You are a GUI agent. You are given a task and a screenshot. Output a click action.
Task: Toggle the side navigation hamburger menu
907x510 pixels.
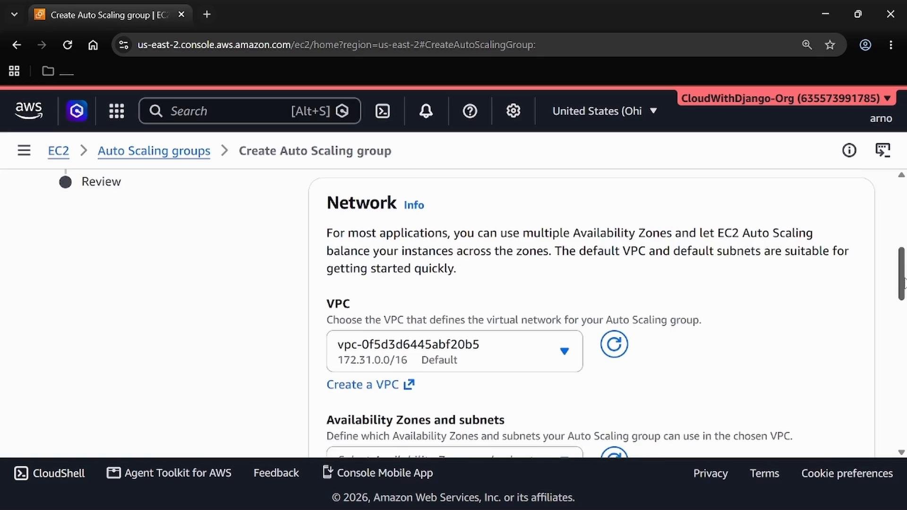point(24,151)
